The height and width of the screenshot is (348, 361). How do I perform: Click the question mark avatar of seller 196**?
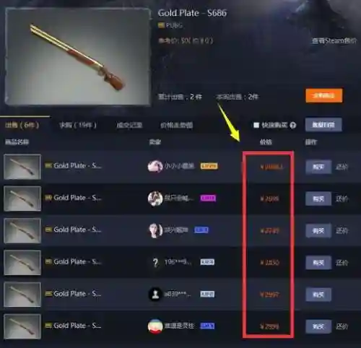click(155, 262)
